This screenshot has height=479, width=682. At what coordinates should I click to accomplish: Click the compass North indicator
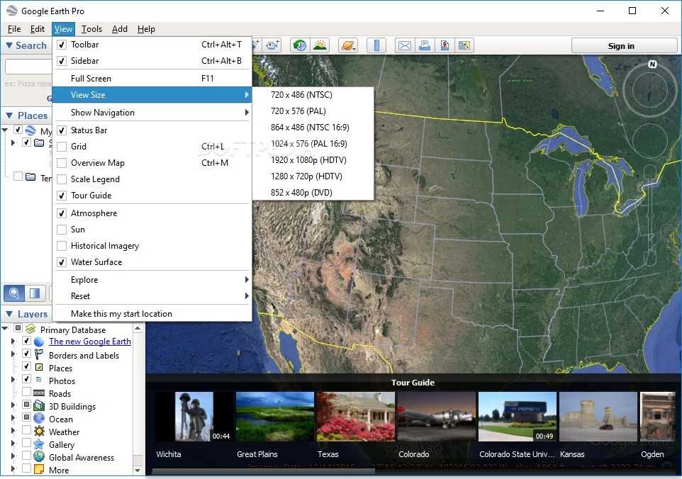pyautogui.click(x=652, y=64)
